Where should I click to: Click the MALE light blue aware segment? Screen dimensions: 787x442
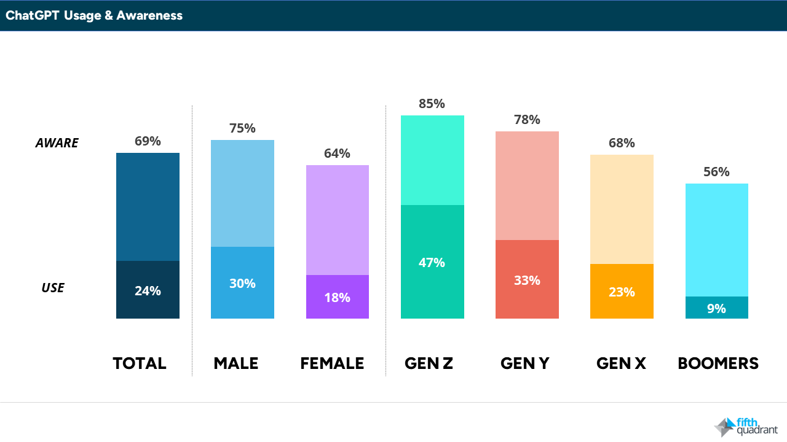(x=242, y=193)
